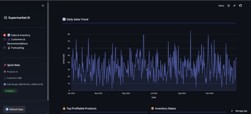Image resolution: width=251 pixels, height=114 pixels.
Task: Click the Mar 2024 axis label
Action: coord(98,93)
